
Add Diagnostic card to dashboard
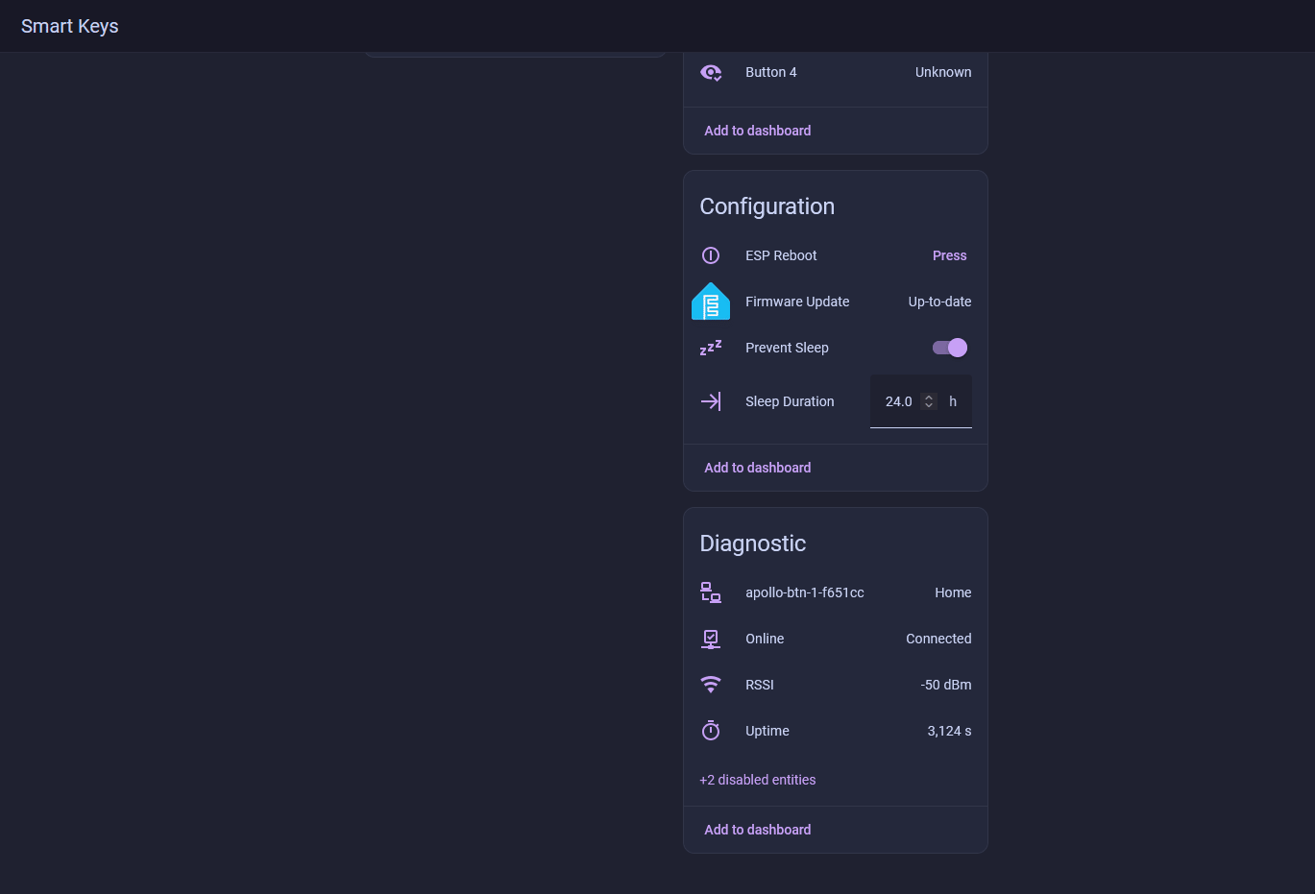coord(758,830)
